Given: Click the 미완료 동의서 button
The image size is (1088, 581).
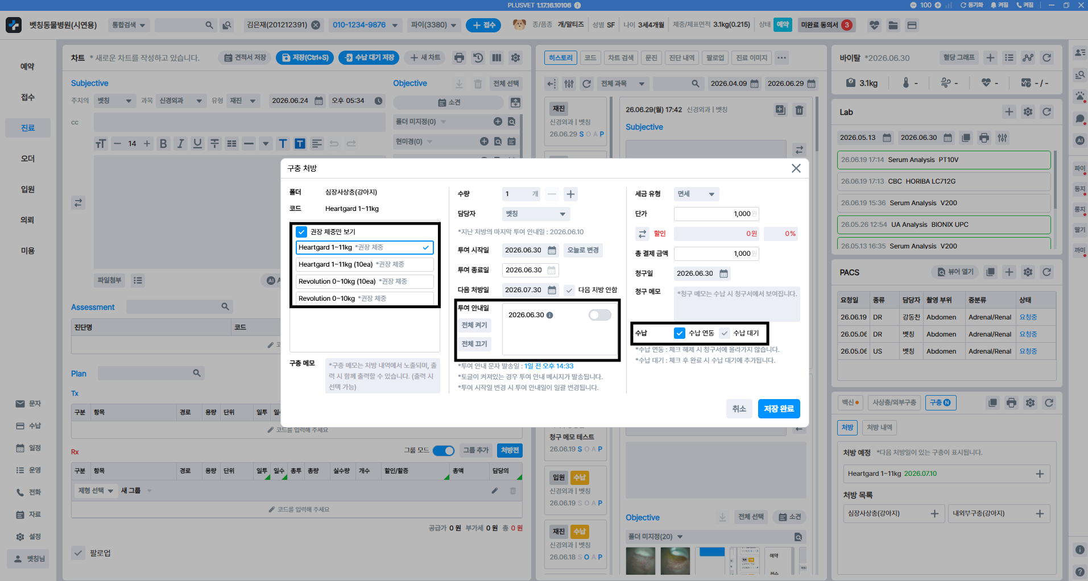Looking at the screenshot, I should pos(826,25).
